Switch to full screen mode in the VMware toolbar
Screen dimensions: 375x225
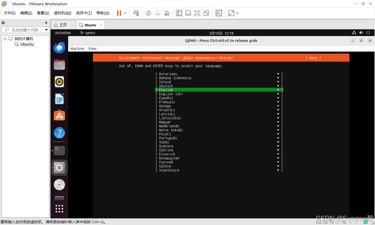pos(197,13)
